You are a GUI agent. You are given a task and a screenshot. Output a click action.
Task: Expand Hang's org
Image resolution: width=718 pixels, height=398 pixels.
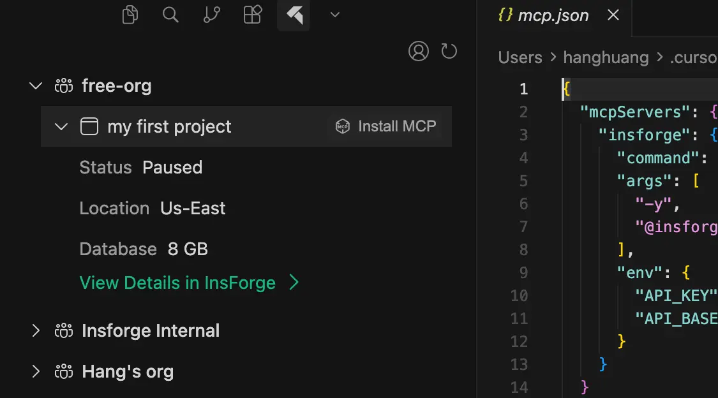click(36, 371)
